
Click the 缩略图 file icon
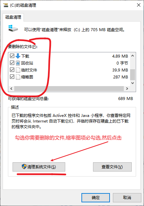tap(18, 77)
